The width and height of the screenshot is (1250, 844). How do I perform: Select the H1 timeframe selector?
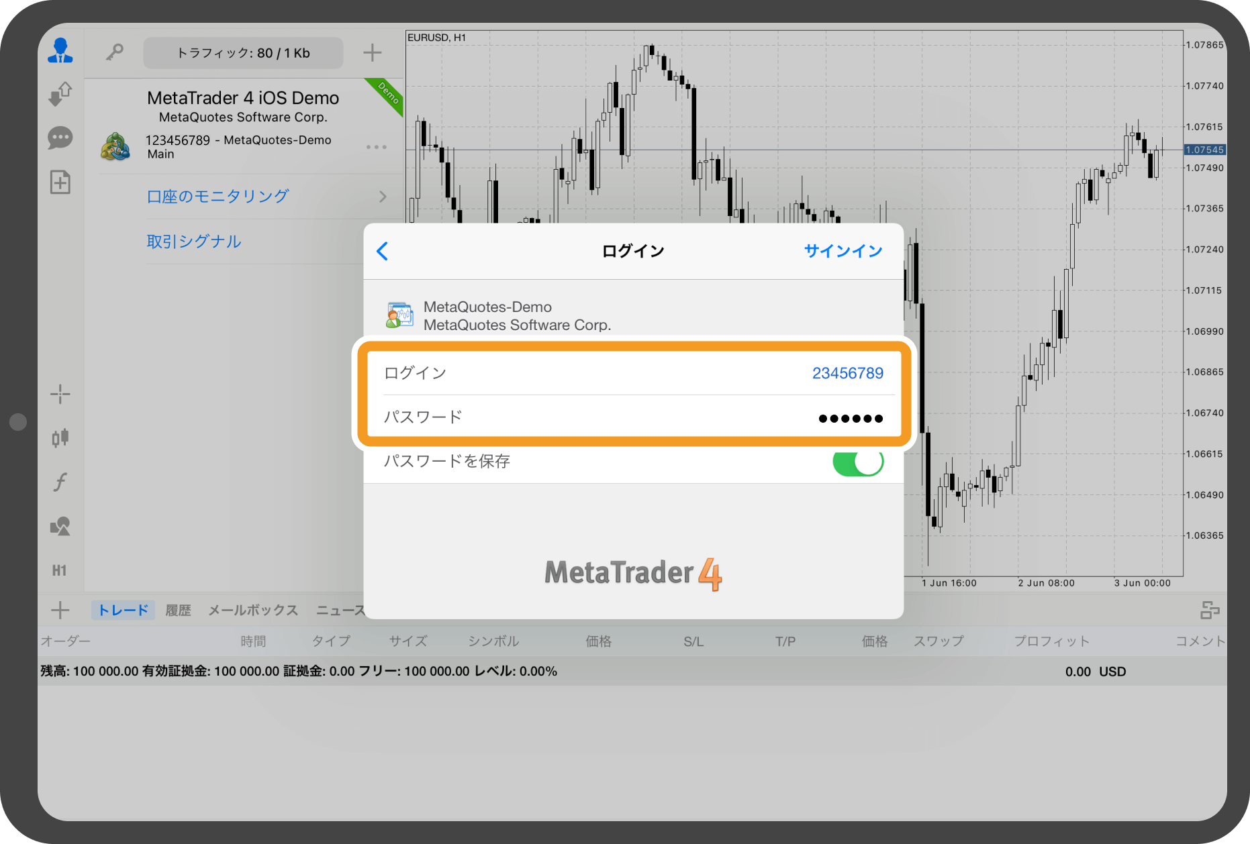(60, 570)
